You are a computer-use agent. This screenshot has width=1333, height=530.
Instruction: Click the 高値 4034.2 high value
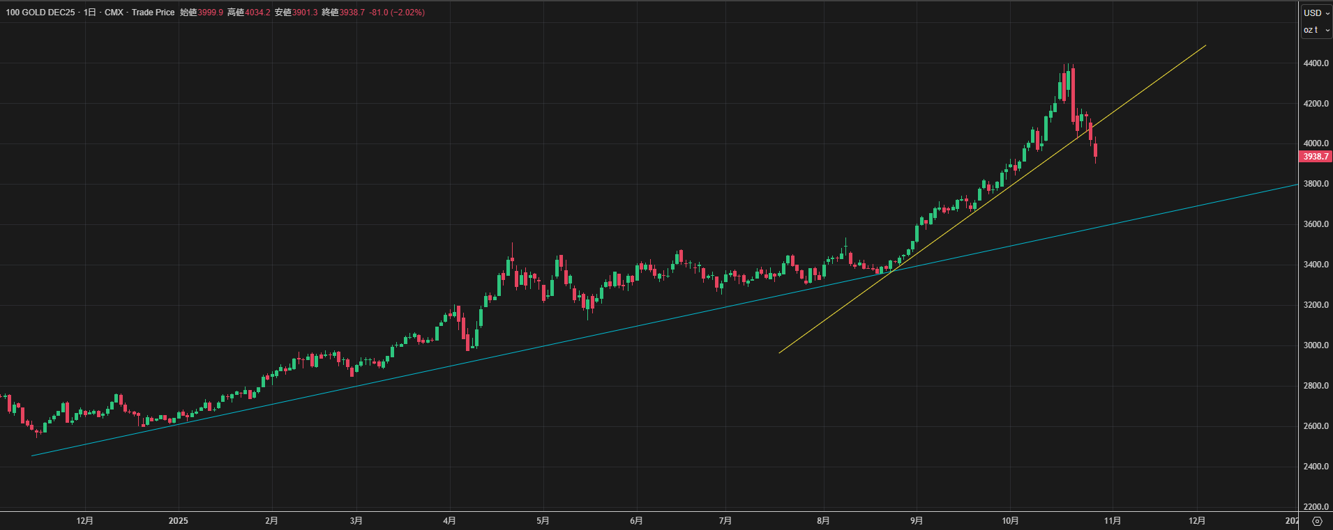[257, 13]
